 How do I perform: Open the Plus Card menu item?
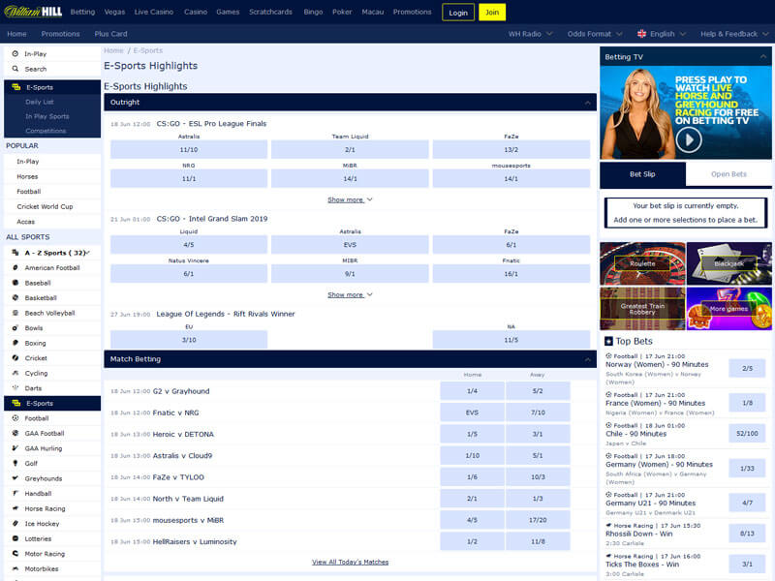[110, 34]
